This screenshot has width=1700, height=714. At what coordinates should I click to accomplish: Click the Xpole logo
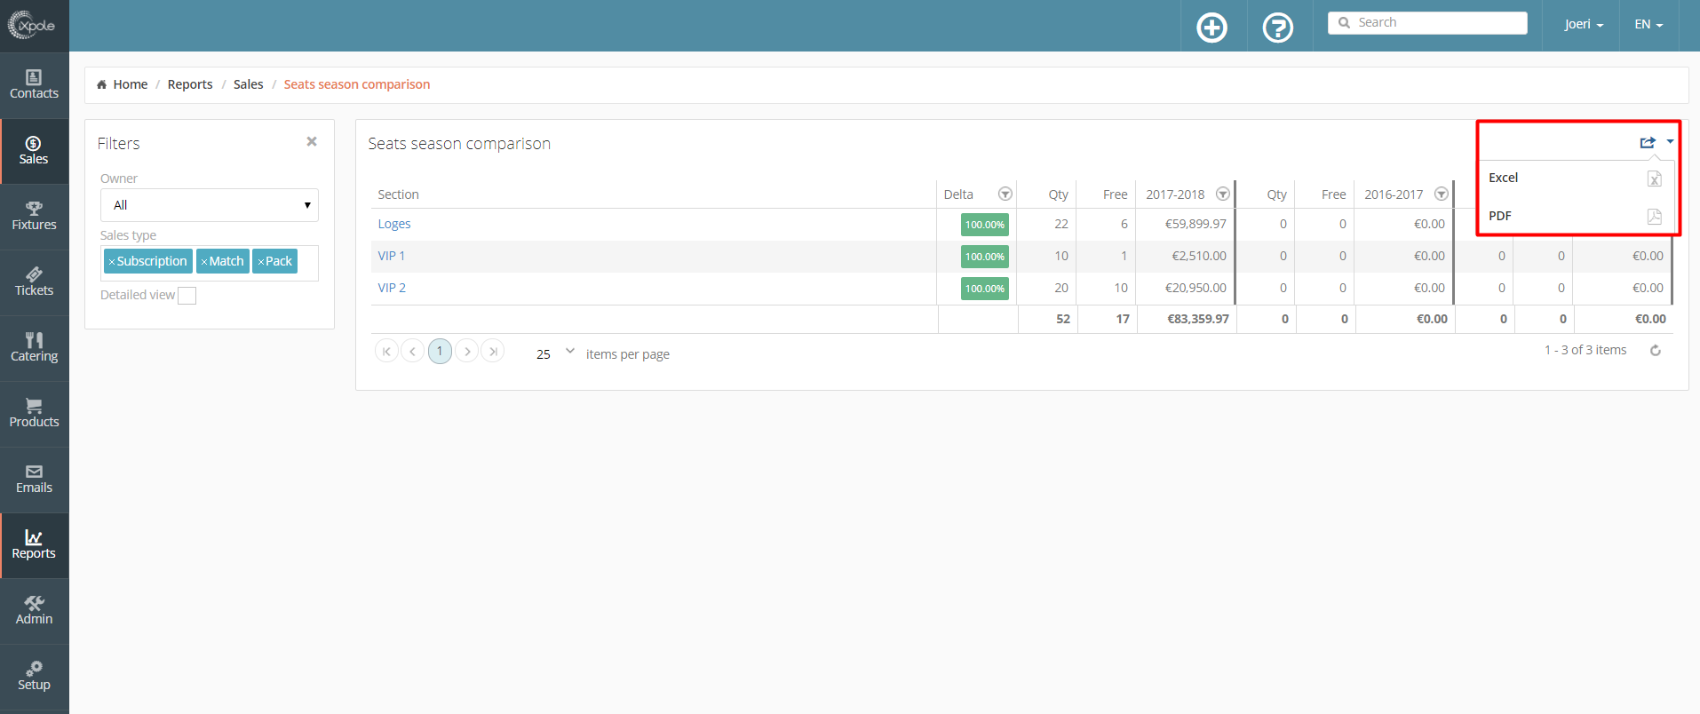(33, 25)
